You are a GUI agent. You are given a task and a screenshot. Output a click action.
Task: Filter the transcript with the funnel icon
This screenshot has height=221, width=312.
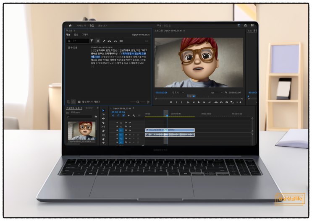pyautogui.click(x=92, y=41)
